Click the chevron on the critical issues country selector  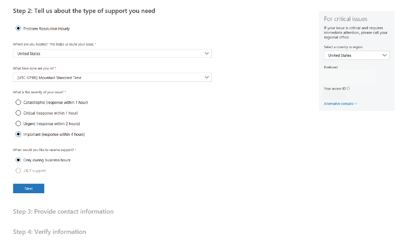click(x=385, y=55)
